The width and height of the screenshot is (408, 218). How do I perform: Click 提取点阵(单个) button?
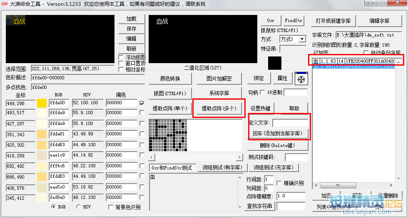click(x=170, y=108)
